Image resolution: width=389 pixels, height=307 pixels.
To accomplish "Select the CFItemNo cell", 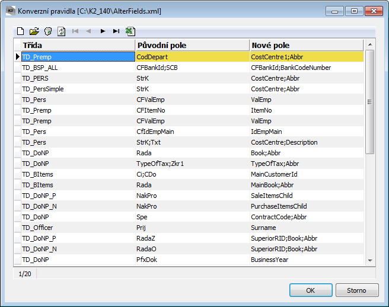I will (x=192, y=110).
